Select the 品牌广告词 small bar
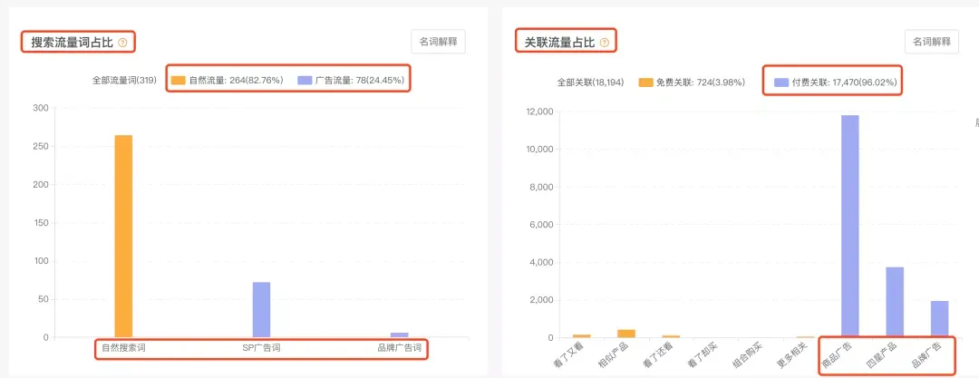979x378 pixels. [x=400, y=334]
